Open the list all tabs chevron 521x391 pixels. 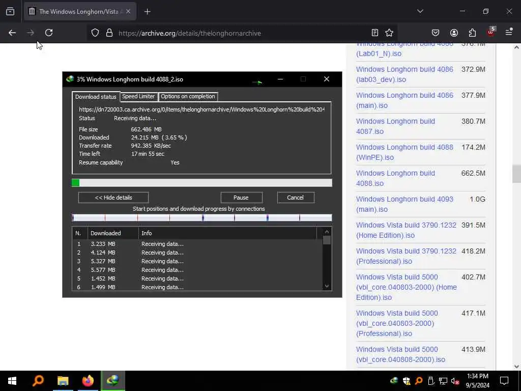(x=420, y=11)
